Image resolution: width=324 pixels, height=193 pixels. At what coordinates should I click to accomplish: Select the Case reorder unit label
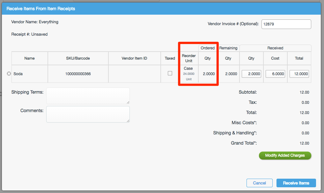coord(188,68)
